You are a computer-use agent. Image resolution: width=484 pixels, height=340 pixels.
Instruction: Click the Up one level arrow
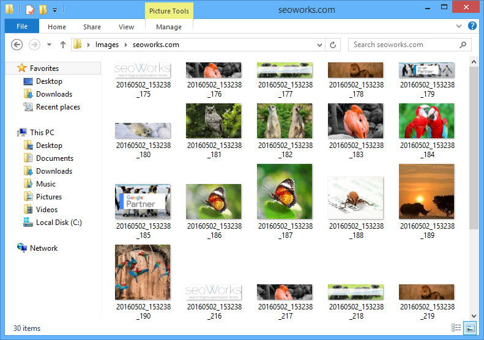[x=62, y=45]
